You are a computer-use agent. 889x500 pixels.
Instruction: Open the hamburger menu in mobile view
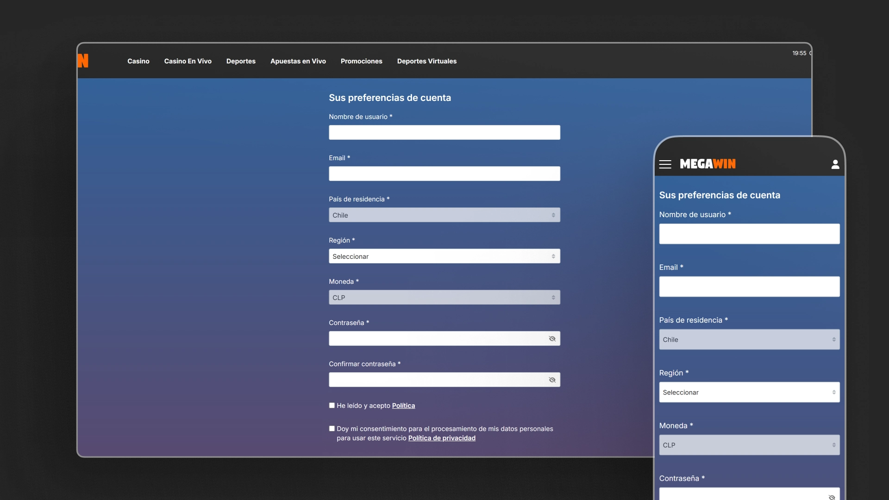(x=665, y=164)
